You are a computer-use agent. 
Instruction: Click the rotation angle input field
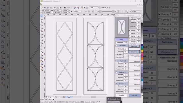click(x=79, y=11)
